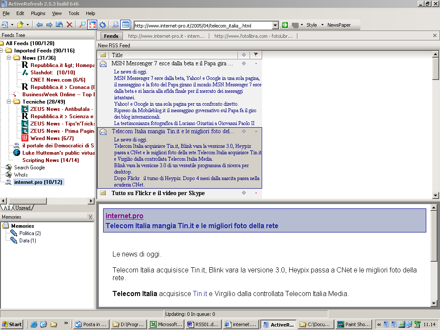Close the Memories panel
Image resolution: width=440 pixels, height=330 pixels.
click(x=90, y=217)
